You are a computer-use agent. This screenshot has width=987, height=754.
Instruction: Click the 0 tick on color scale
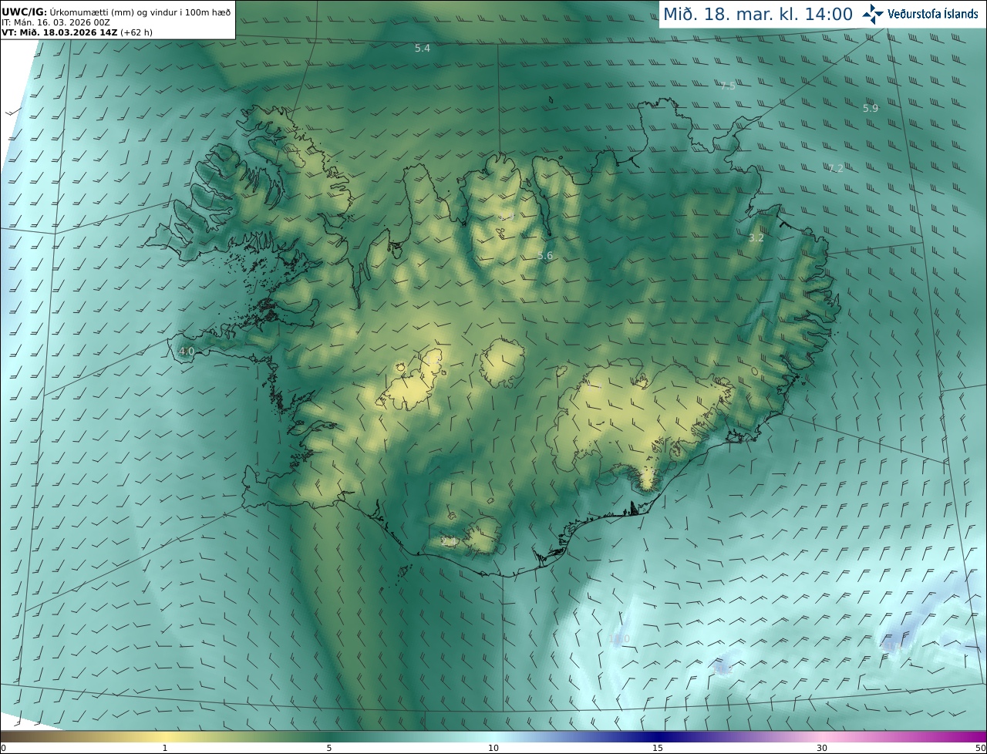3,748
